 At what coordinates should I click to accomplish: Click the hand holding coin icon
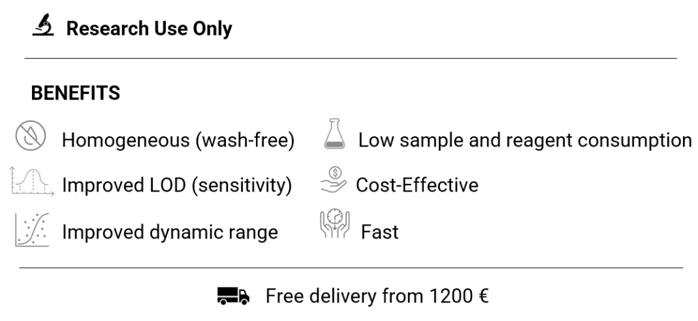pyautogui.click(x=334, y=183)
